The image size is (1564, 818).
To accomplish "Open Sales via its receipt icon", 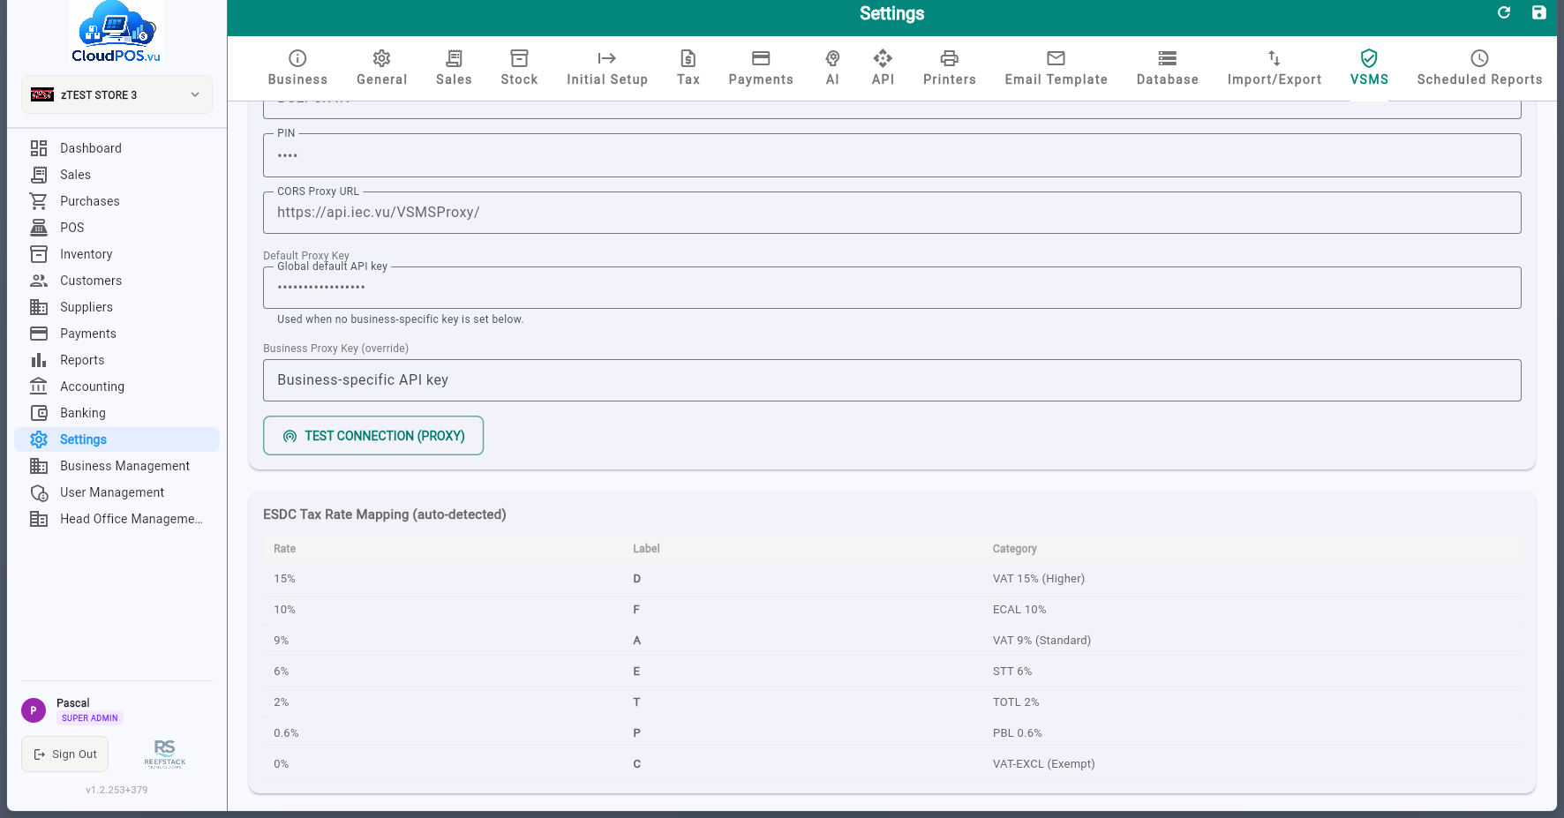I will pyautogui.click(x=39, y=175).
